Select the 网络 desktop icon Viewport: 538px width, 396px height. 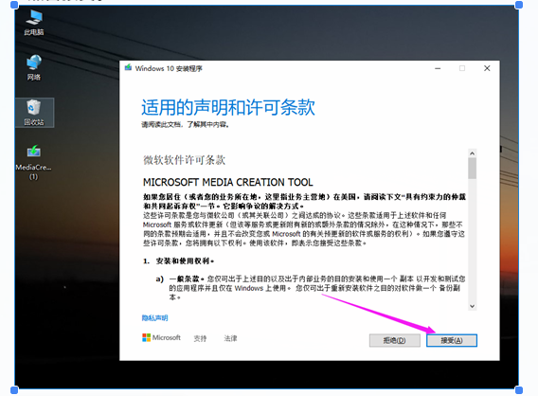click(34, 67)
